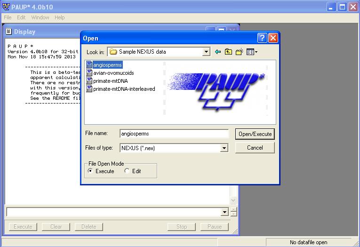Screen dimensions: 360x247
Task: Click the Create New Folder icon
Action: click(x=240, y=52)
